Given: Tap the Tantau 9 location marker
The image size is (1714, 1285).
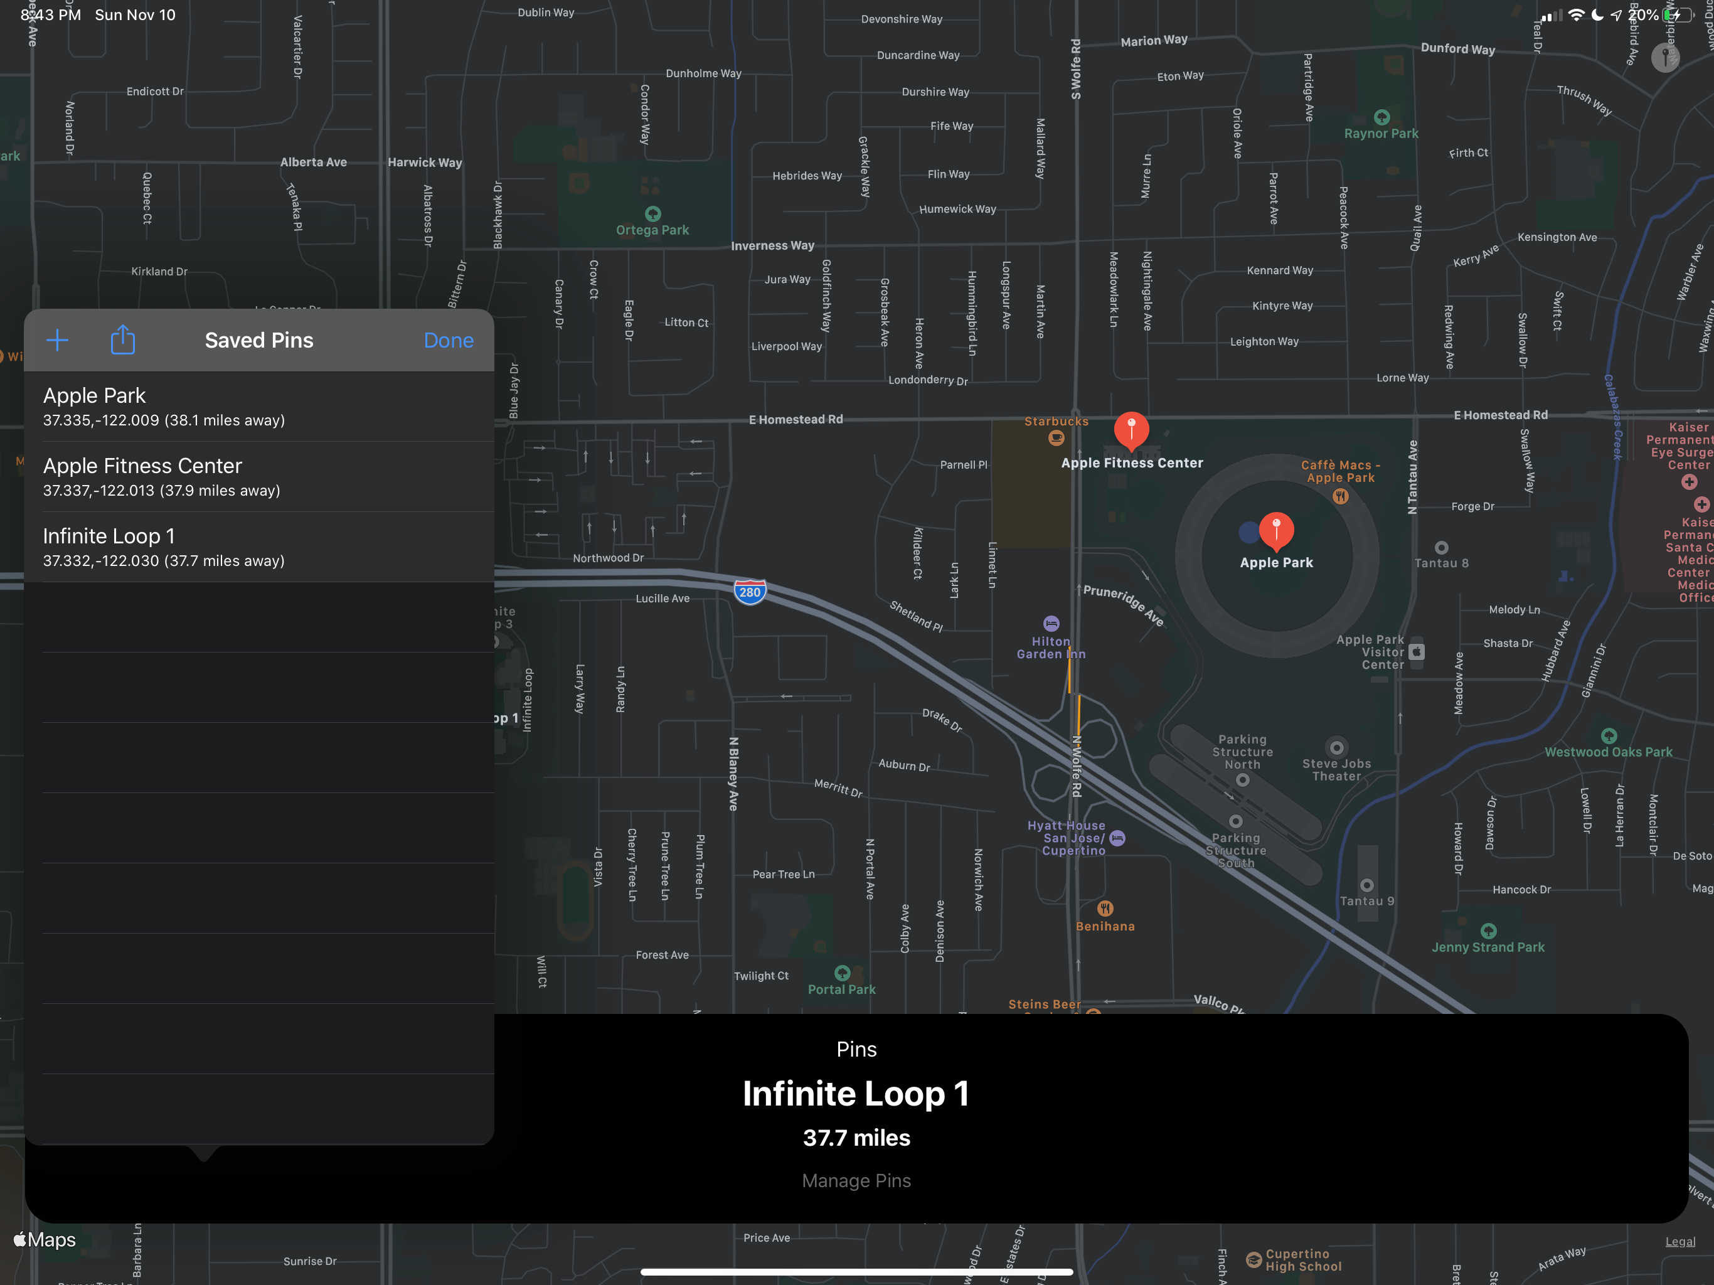Looking at the screenshot, I should tap(1367, 885).
